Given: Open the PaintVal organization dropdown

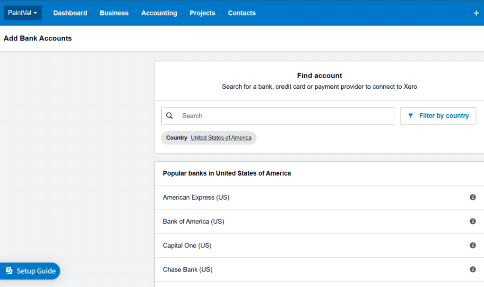Looking at the screenshot, I should coord(22,13).
